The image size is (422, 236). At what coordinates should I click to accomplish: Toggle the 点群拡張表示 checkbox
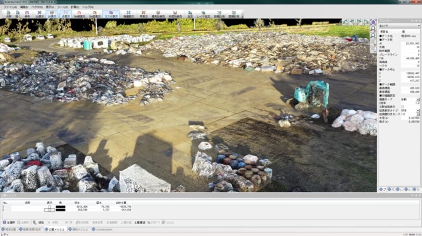[x=402, y=107]
